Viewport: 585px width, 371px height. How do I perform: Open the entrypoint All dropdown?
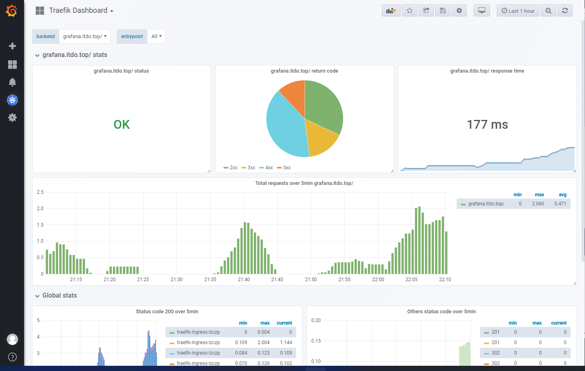coord(157,36)
